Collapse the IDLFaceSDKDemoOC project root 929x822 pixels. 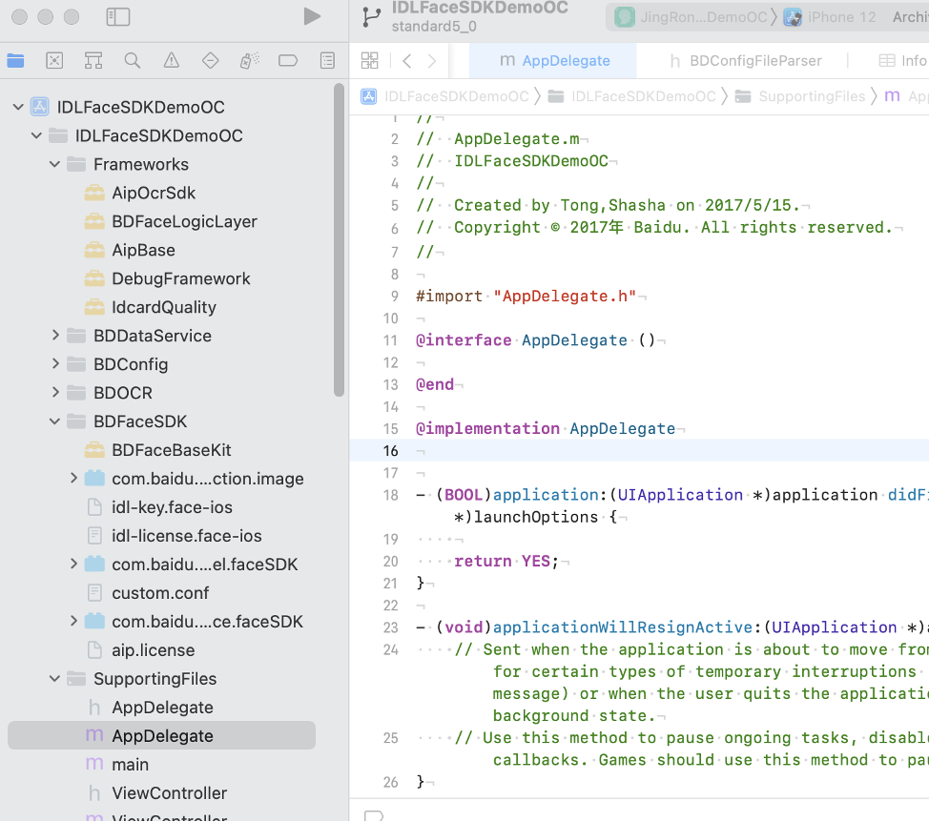point(18,107)
